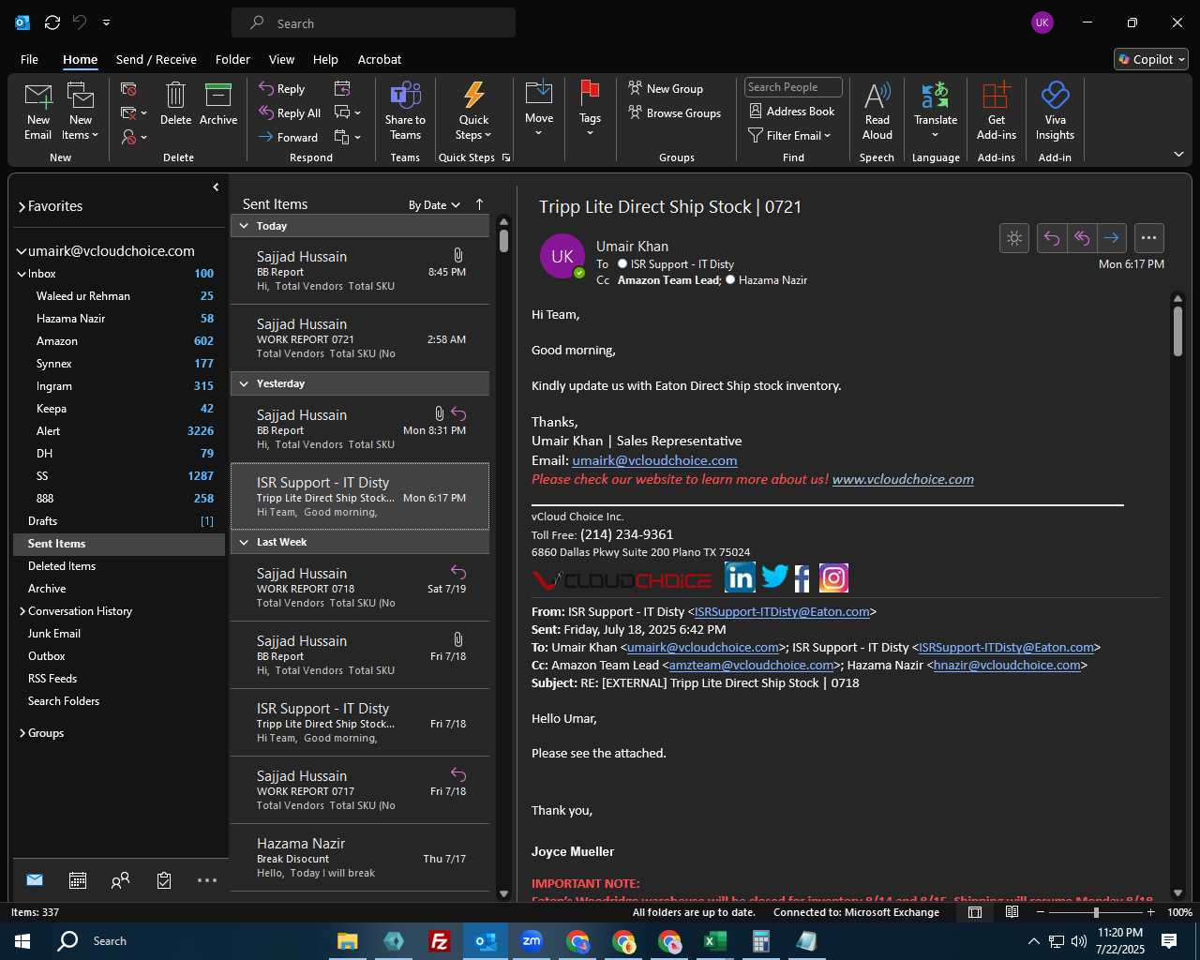Expand Conversation History folder
The width and height of the screenshot is (1200, 960).
22,611
